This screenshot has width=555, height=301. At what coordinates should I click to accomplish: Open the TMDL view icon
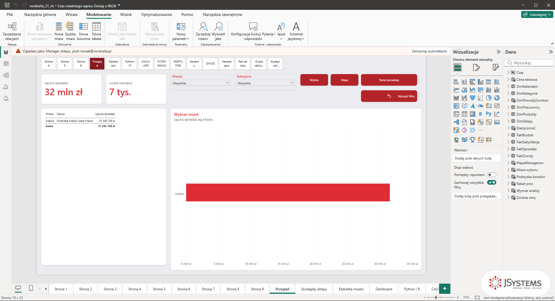click(6, 98)
